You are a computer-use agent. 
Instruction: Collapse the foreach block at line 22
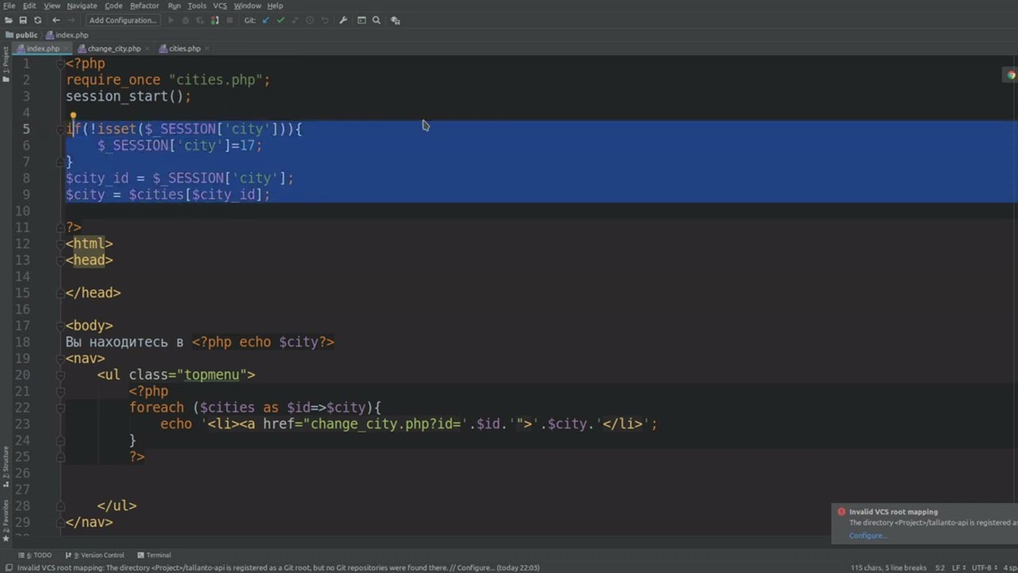click(x=60, y=407)
